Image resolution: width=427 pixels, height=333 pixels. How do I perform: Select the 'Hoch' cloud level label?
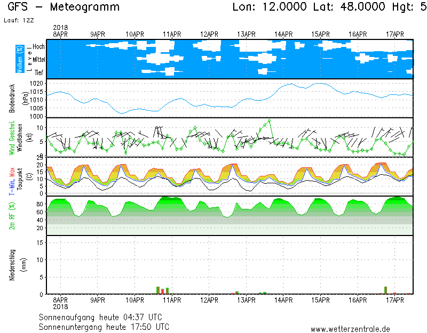click(x=38, y=46)
